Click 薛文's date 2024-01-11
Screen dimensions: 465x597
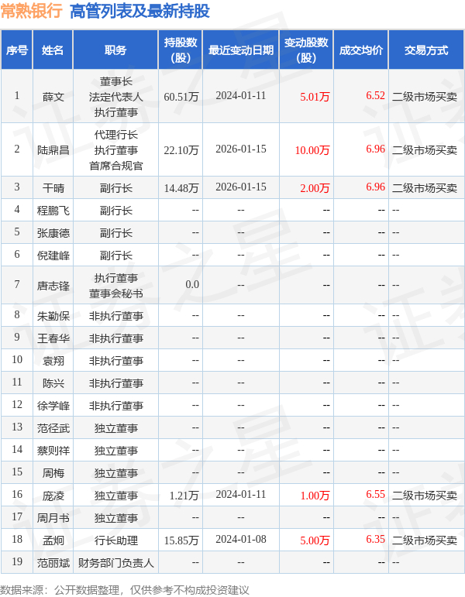coord(241,95)
